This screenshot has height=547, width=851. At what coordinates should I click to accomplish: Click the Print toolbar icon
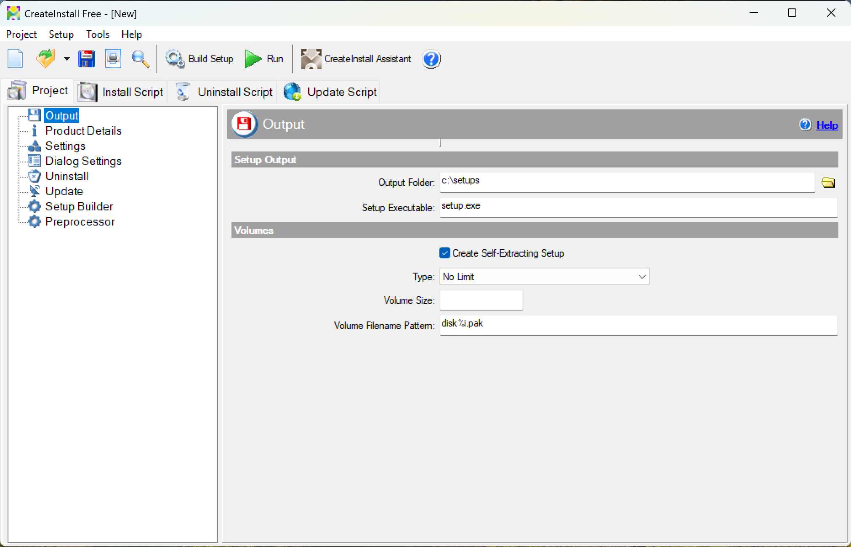point(113,58)
